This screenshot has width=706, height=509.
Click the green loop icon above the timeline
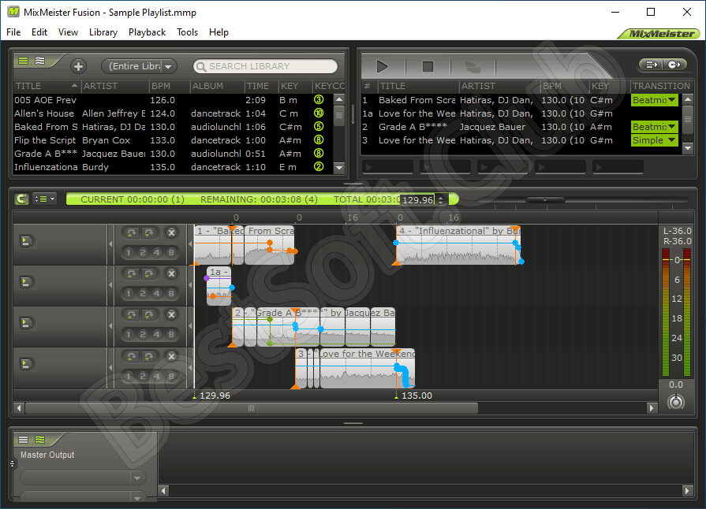(22, 199)
